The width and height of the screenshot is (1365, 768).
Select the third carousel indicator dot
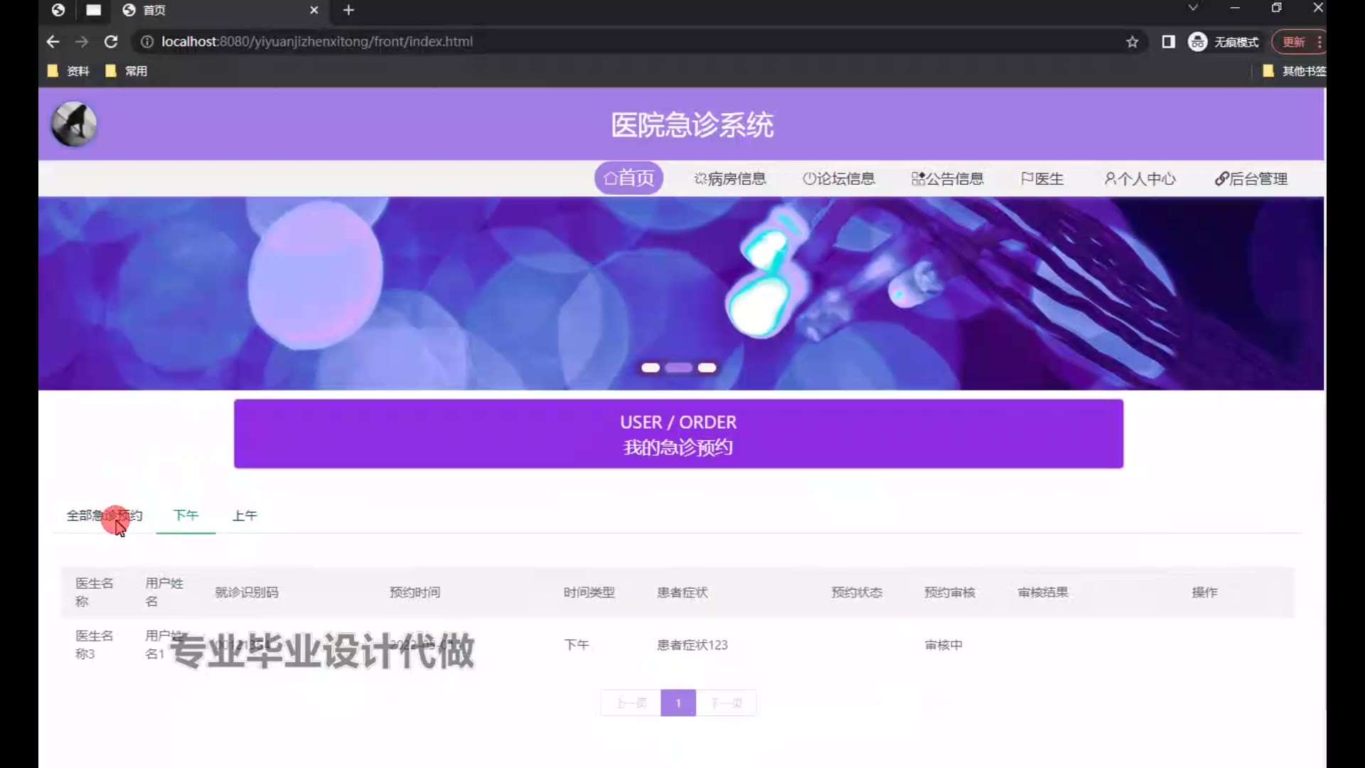(707, 368)
